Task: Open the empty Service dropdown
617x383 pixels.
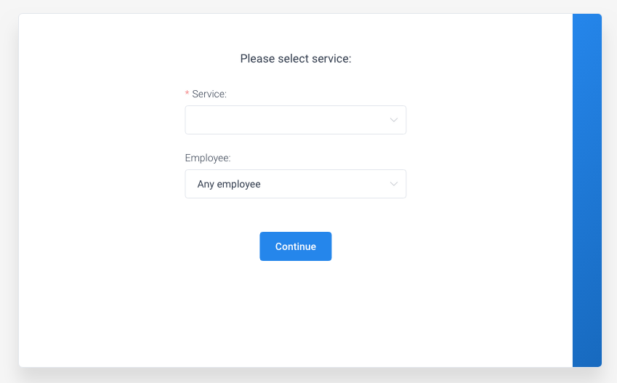Action: click(x=296, y=120)
